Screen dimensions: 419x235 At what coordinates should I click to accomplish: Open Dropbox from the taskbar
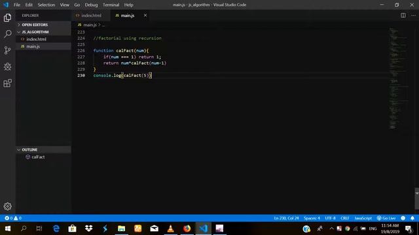point(89,228)
